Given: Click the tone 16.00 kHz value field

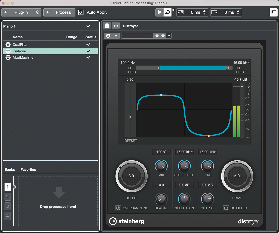Looking at the screenshot, I should (x=207, y=152).
